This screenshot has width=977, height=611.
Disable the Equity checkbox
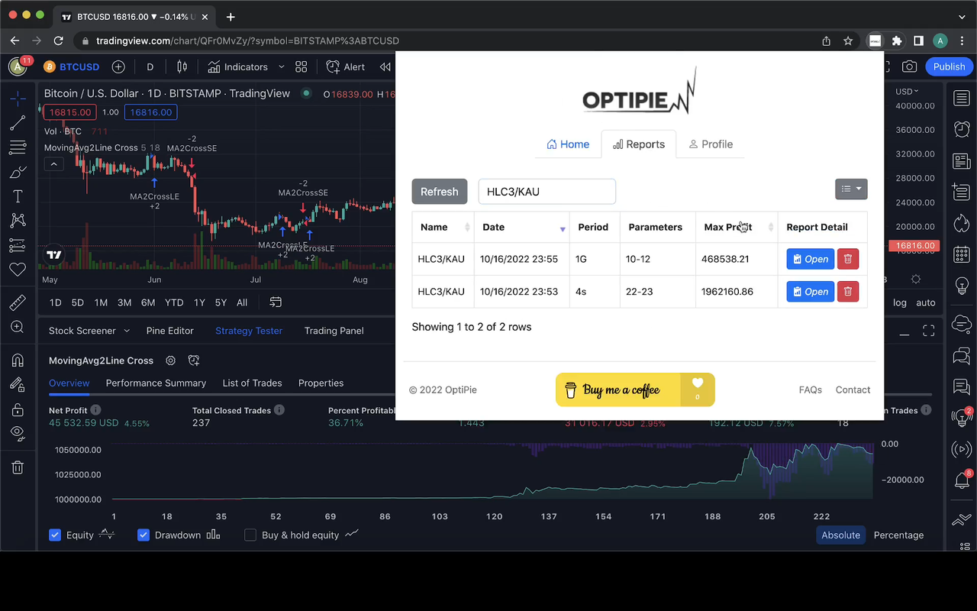click(x=54, y=535)
